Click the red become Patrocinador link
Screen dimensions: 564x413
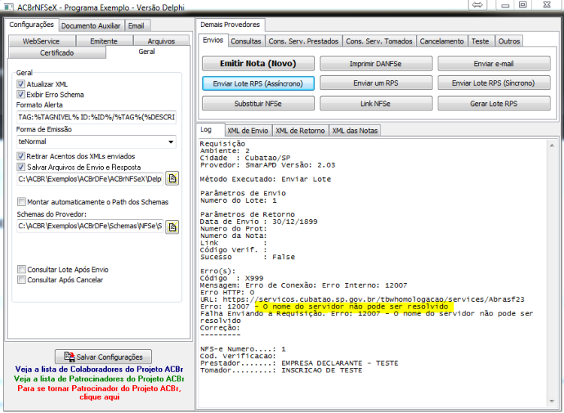(x=99, y=393)
